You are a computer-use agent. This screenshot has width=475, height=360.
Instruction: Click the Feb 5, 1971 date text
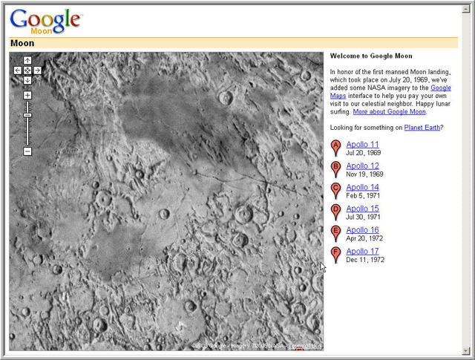tap(363, 195)
